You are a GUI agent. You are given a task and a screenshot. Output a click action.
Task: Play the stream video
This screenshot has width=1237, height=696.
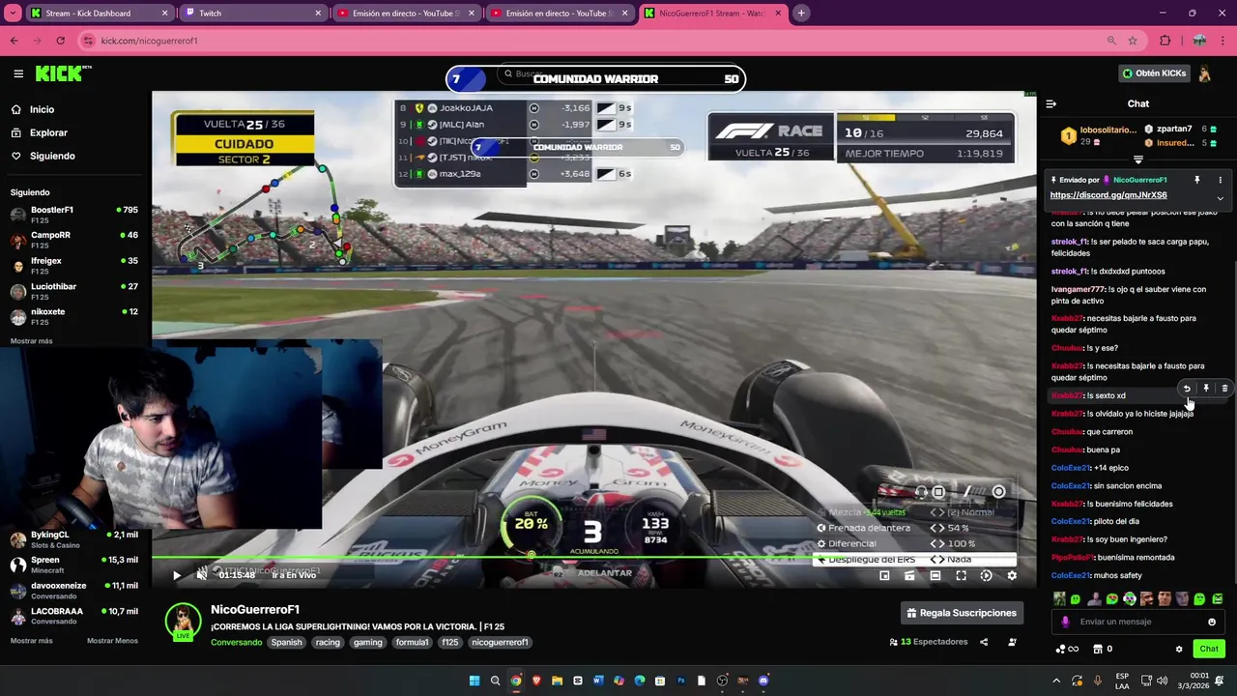coord(176,575)
